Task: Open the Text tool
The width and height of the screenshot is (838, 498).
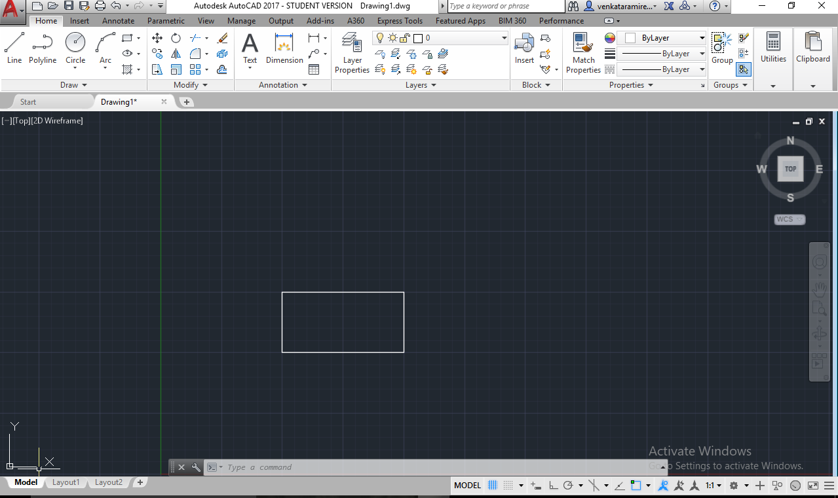Action: pyautogui.click(x=250, y=46)
